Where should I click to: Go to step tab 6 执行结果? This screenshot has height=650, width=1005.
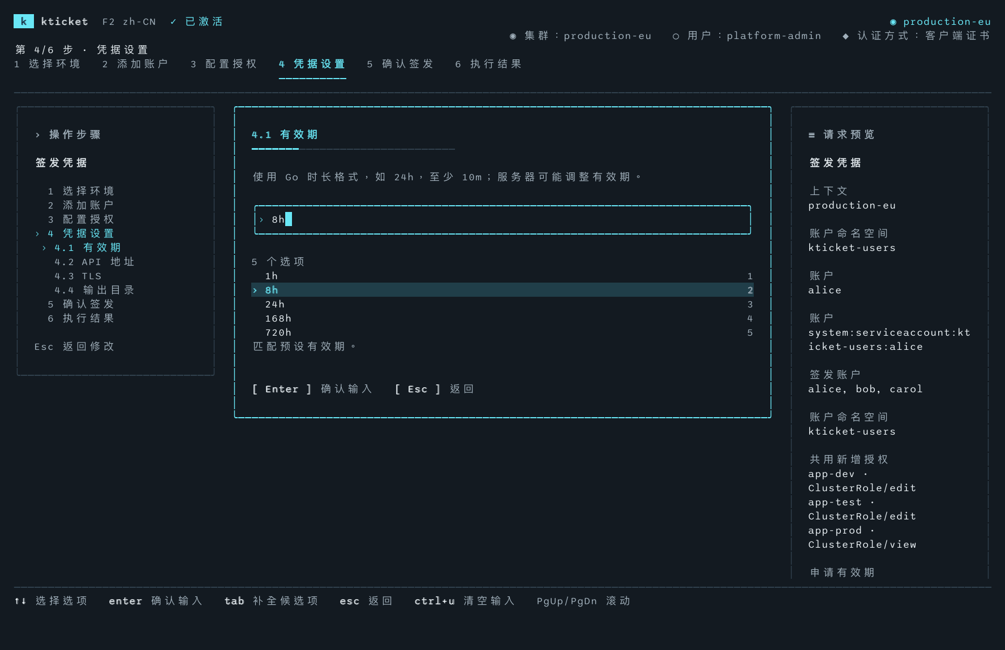pos(489,64)
